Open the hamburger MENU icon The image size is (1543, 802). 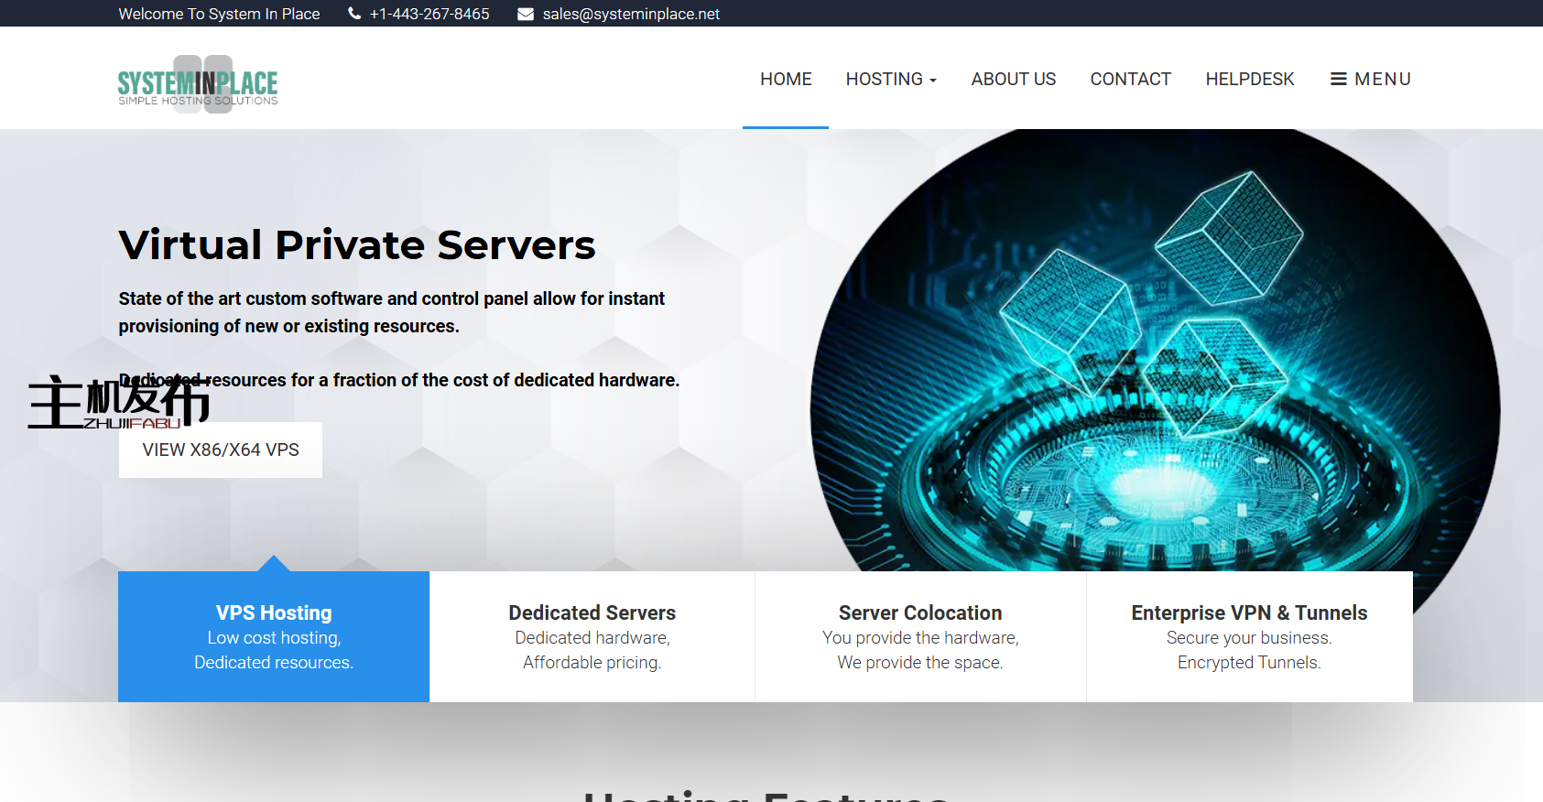point(1338,80)
